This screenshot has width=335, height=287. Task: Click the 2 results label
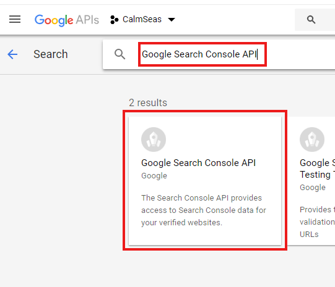coord(148,102)
